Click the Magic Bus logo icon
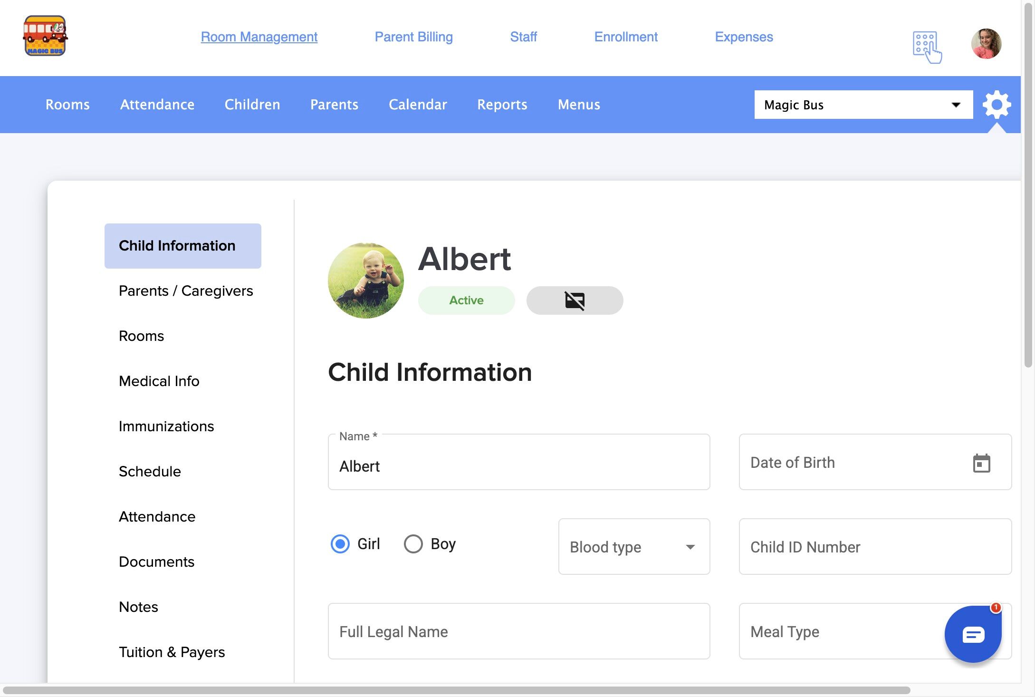The width and height of the screenshot is (1035, 697). [45, 36]
